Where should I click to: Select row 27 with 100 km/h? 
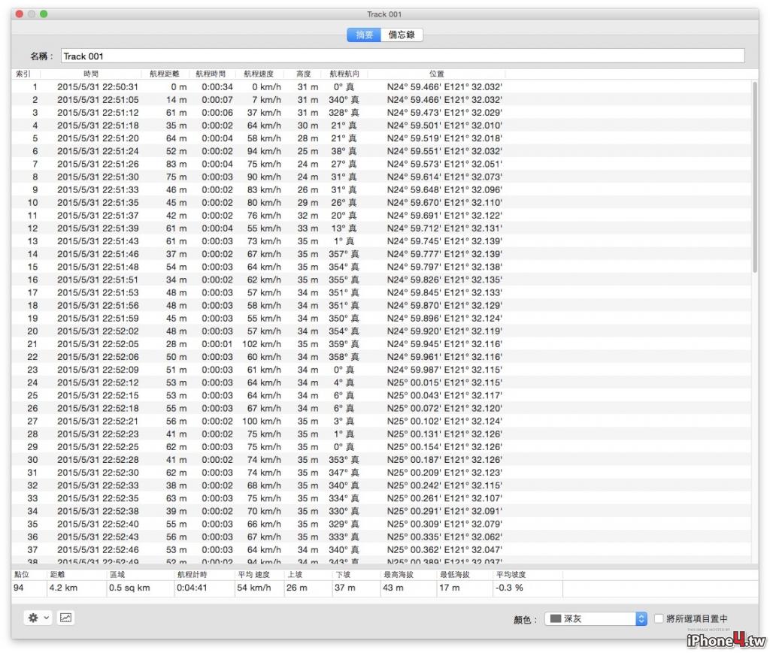coord(381,421)
